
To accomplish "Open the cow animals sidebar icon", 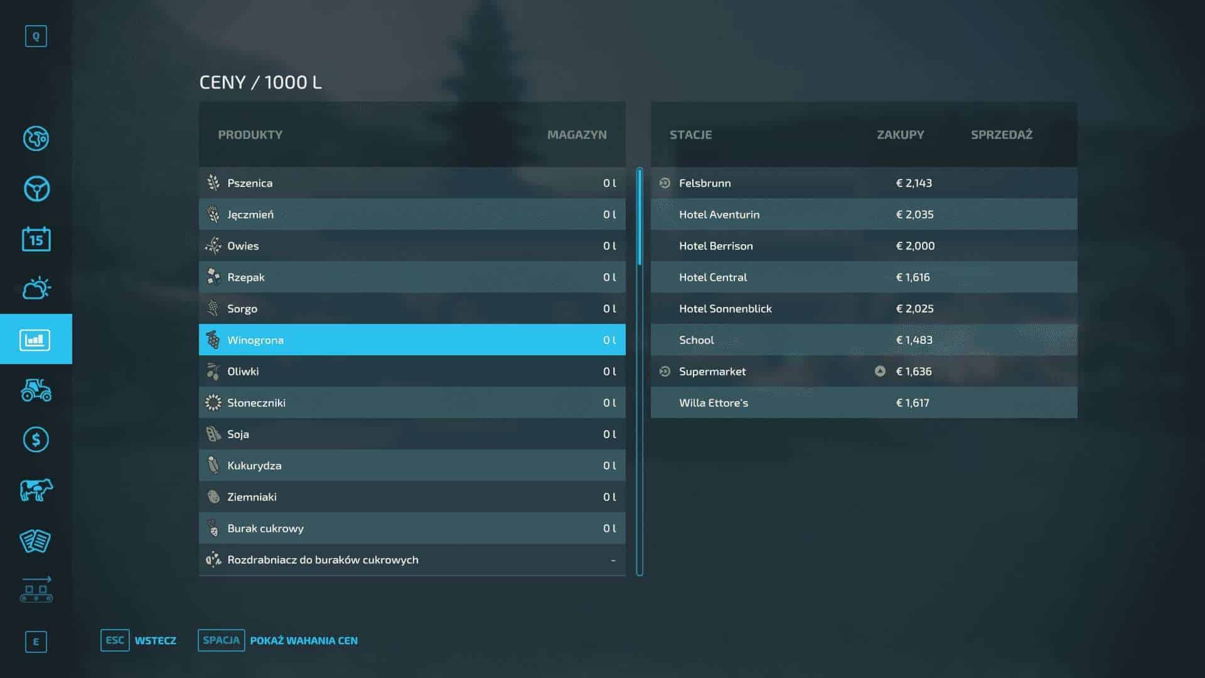I will coord(36,490).
